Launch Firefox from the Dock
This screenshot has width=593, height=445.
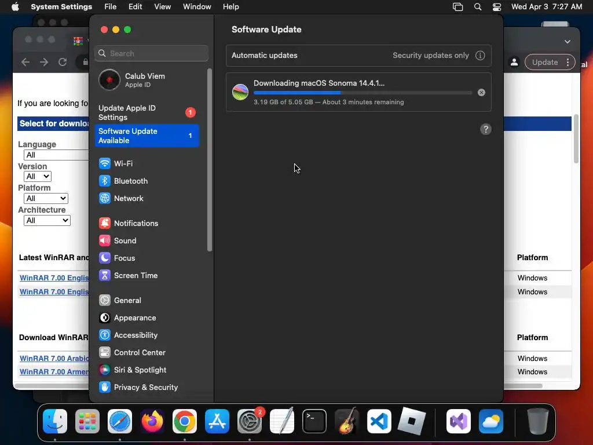[x=152, y=421]
